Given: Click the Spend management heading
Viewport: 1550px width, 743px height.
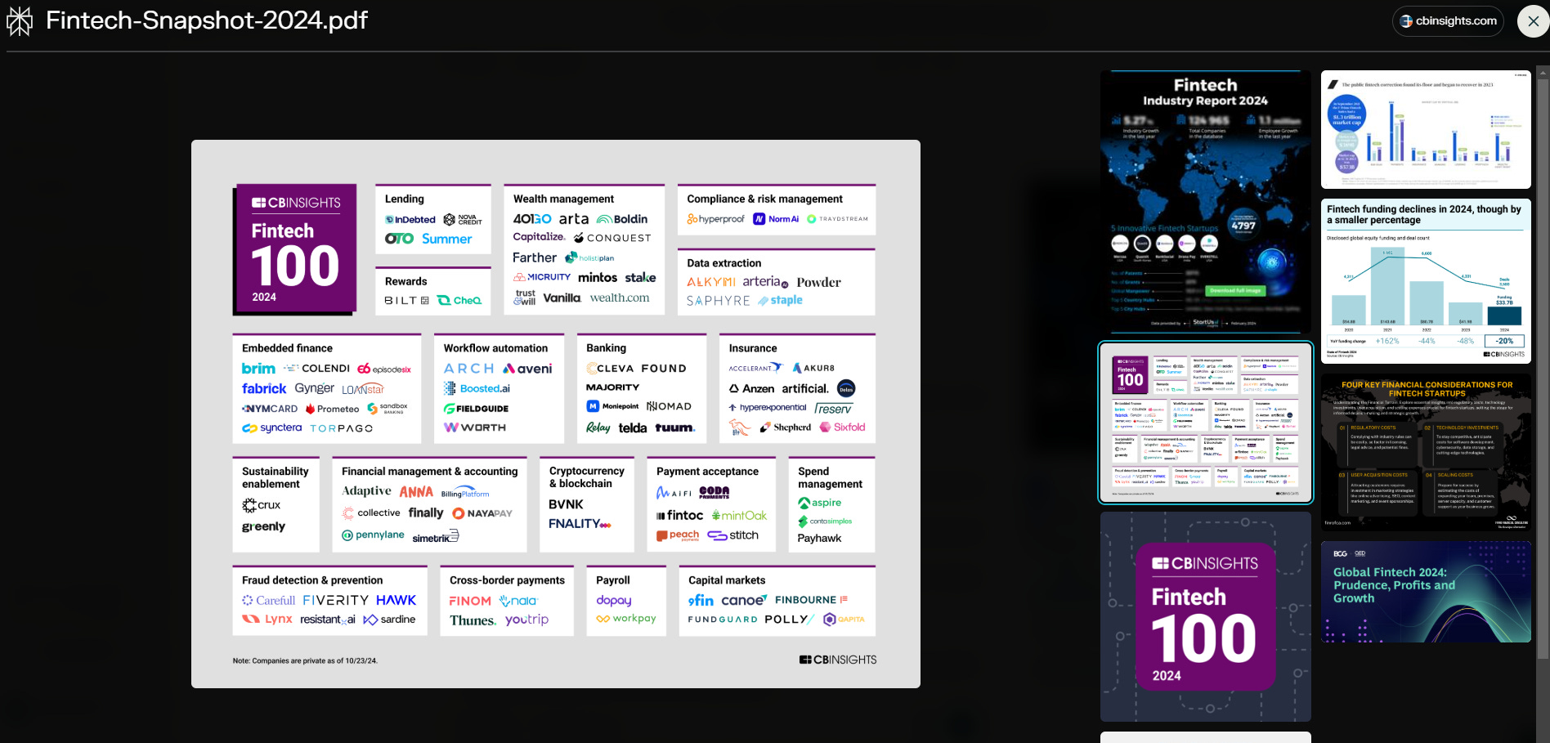Looking at the screenshot, I should click(x=830, y=477).
